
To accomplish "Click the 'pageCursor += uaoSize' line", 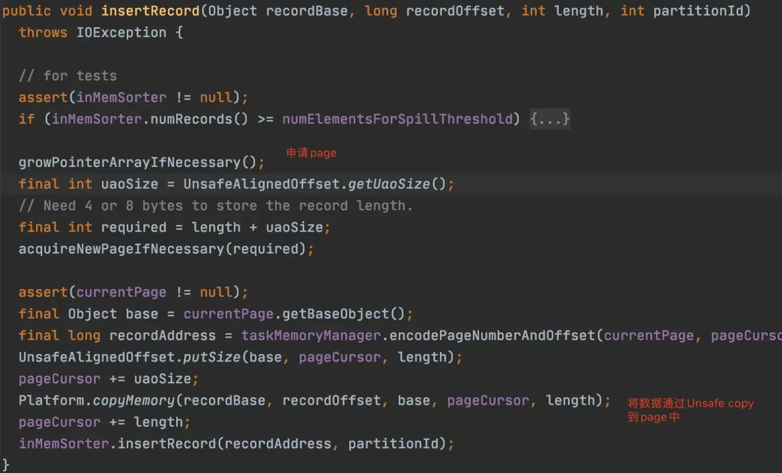I will [x=108, y=379].
